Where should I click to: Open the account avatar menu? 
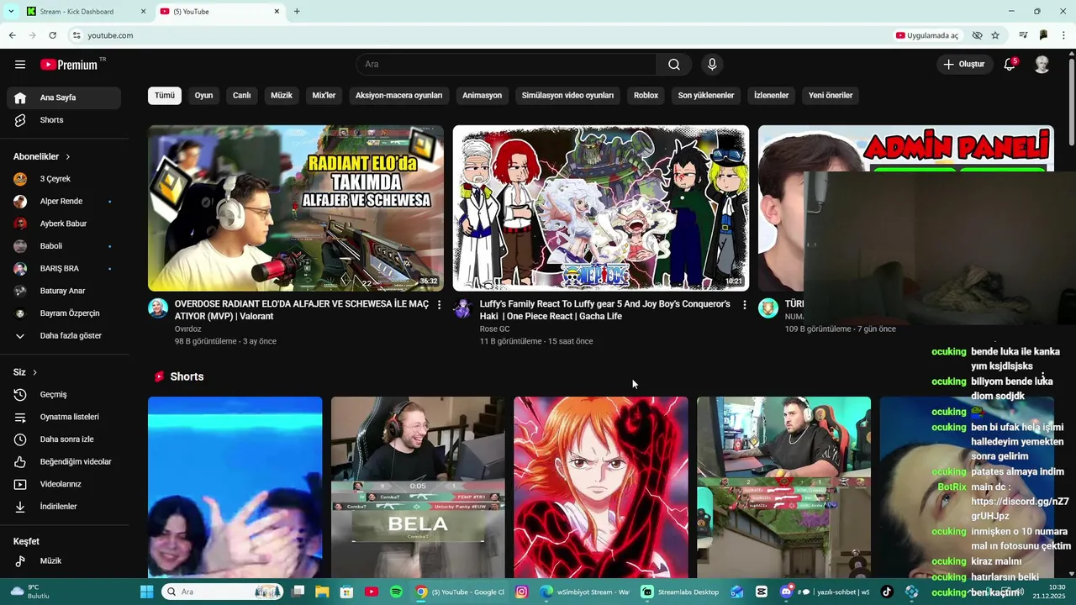[x=1042, y=65]
